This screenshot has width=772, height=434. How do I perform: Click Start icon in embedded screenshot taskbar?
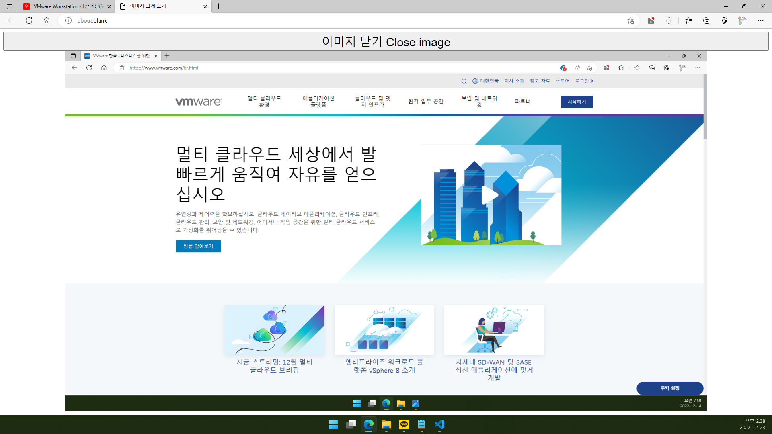point(357,403)
